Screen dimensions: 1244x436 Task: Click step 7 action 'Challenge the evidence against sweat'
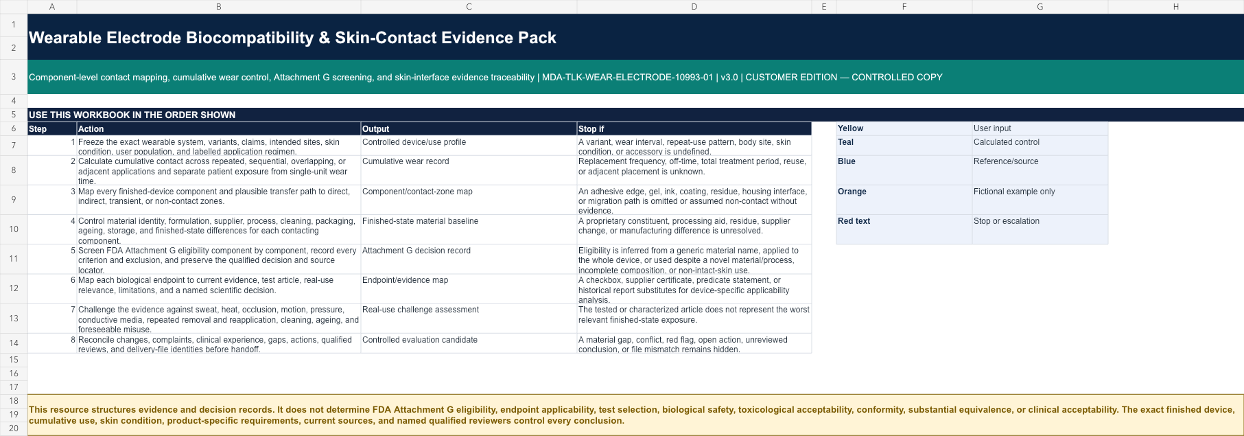219,319
